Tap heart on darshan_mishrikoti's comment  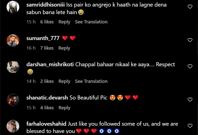190,66
